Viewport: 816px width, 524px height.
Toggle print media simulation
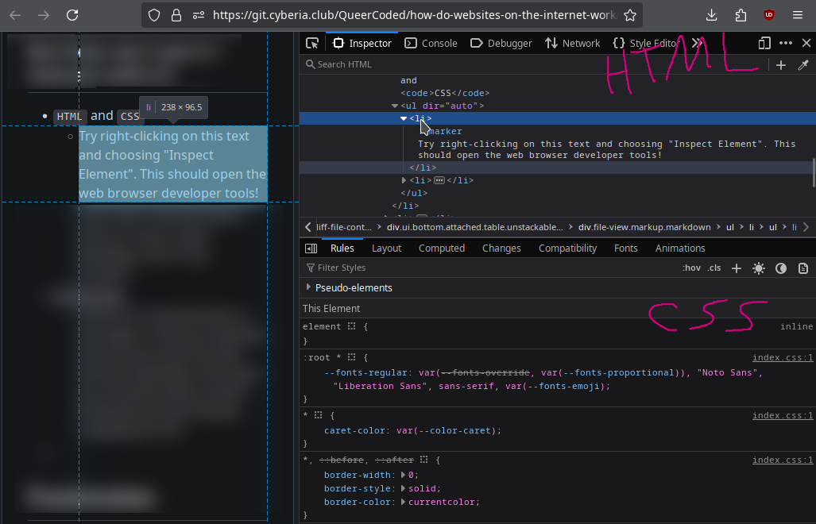[x=803, y=268]
